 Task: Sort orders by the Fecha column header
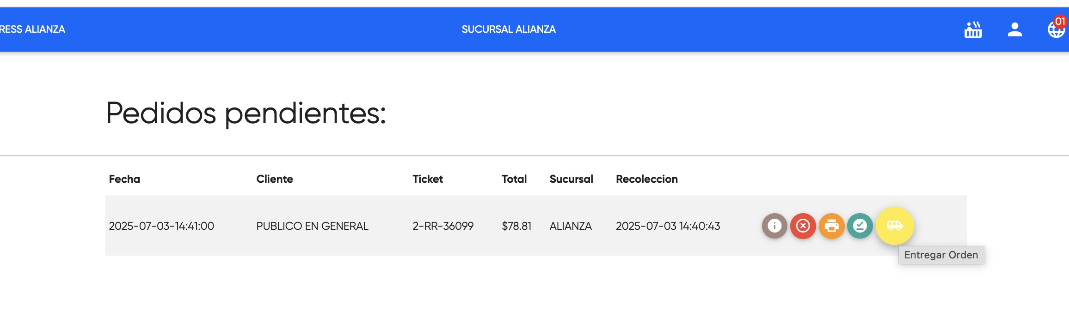124,179
